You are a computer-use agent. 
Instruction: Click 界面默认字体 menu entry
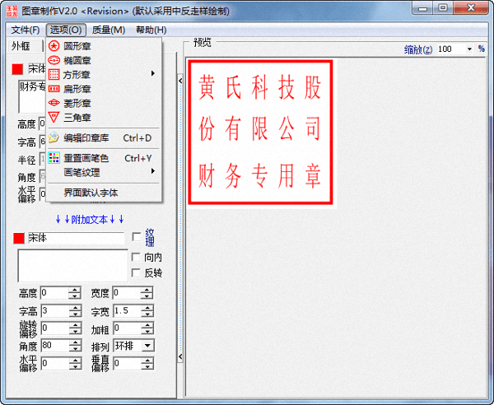(91, 193)
